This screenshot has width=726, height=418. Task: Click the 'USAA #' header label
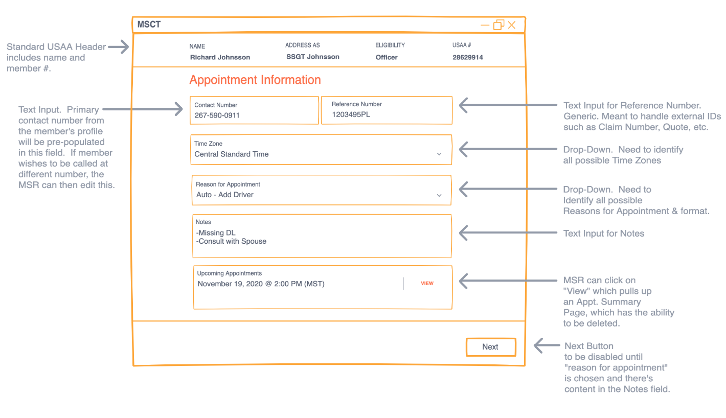pyautogui.click(x=462, y=45)
